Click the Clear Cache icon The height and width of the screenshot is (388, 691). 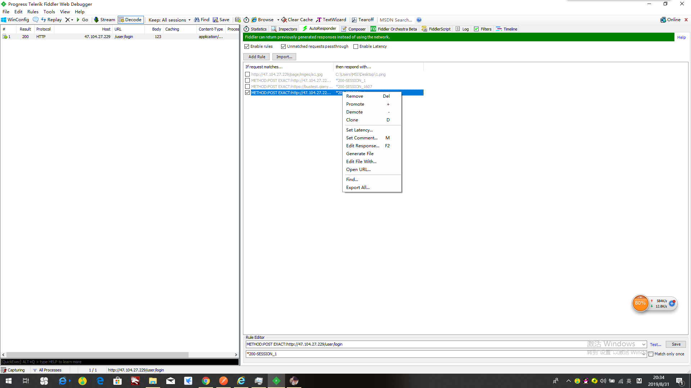[284, 20]
